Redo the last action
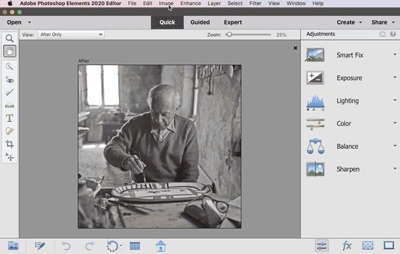The image size is (400, 254). coord(89,246)
